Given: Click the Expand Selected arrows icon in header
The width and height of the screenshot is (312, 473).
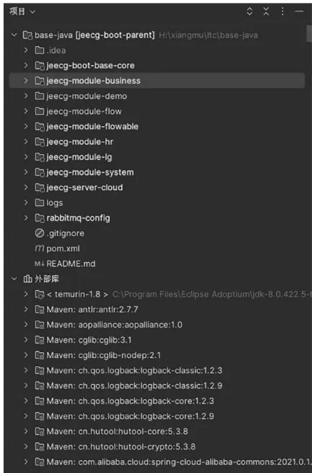Looking at the screenshot, I should point(249,12).
